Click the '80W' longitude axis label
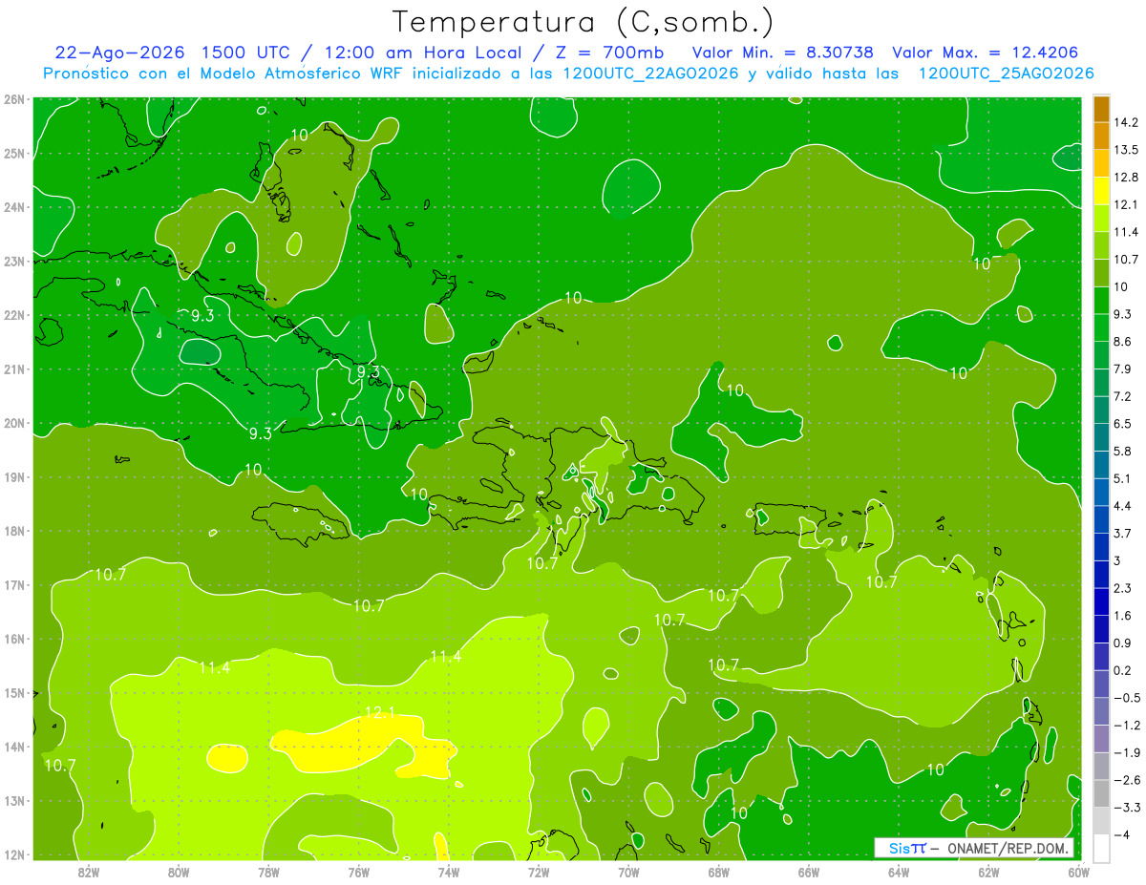Screen dimensions: 1146x885 179,872
